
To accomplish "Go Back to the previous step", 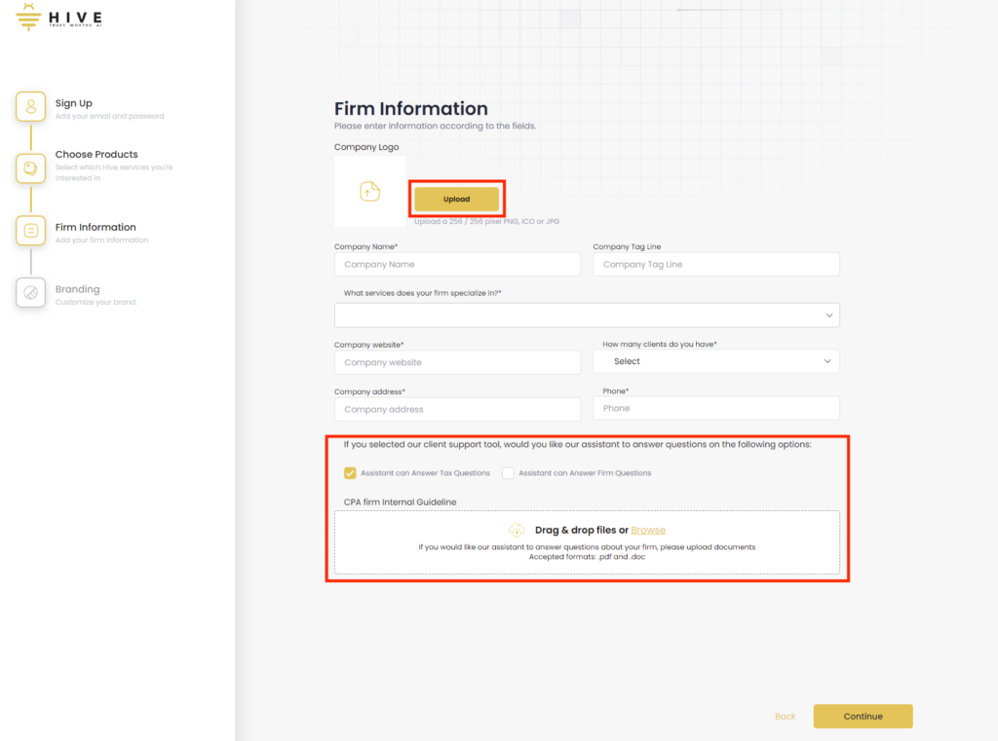I will tap(785, 717).
